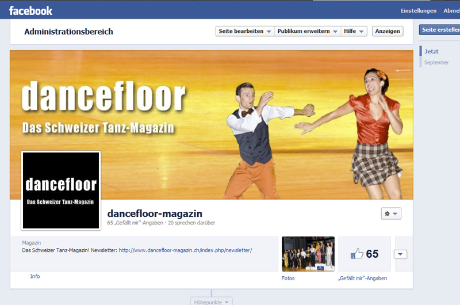Open the newsletter URL link
This screenshot has width=460, height=305.
(185, 250)
